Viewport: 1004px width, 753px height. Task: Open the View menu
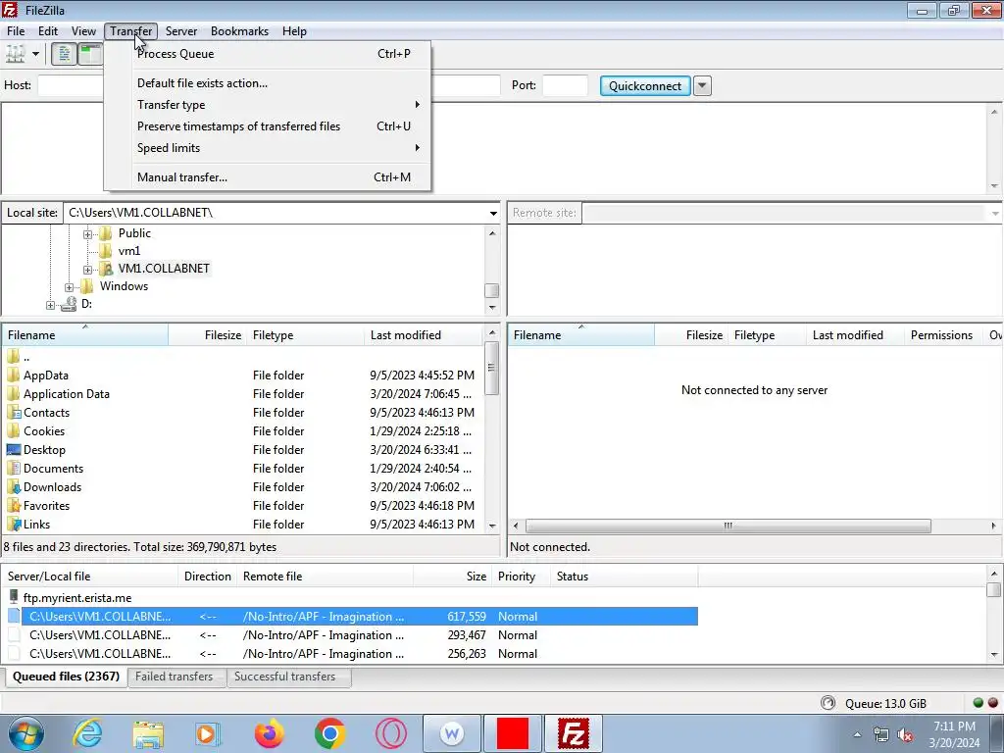[83, 31]
